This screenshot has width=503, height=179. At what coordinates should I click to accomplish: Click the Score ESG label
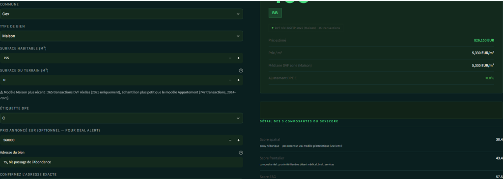coord(268,177)
